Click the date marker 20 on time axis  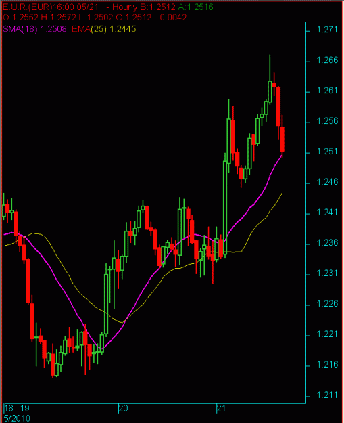pos(124,408)
